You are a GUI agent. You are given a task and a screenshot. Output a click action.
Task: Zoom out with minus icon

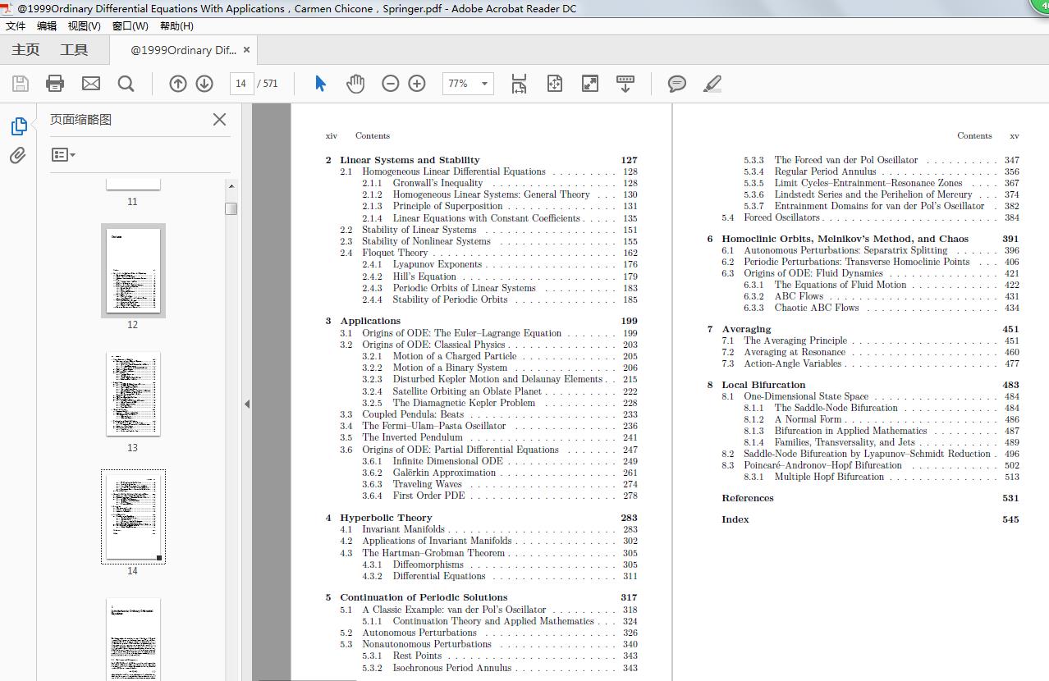(391, 84)
